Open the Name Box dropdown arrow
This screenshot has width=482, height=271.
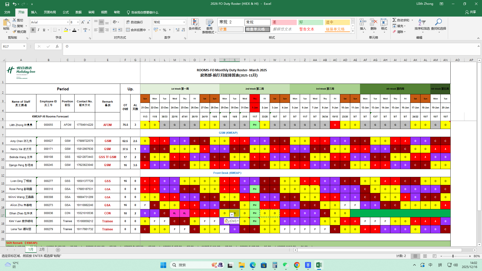pyautogui.click(x=24, y=46)
